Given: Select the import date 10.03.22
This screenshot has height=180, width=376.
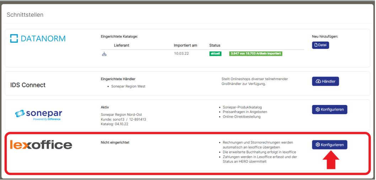Looking at the screenshot, I should [181, 53].
